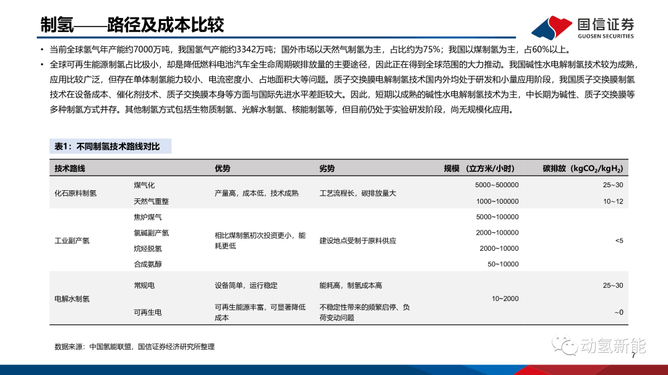Click the 煤气化 cell
668x375 pixels.
pyautogui.click(x=144, y=185)
